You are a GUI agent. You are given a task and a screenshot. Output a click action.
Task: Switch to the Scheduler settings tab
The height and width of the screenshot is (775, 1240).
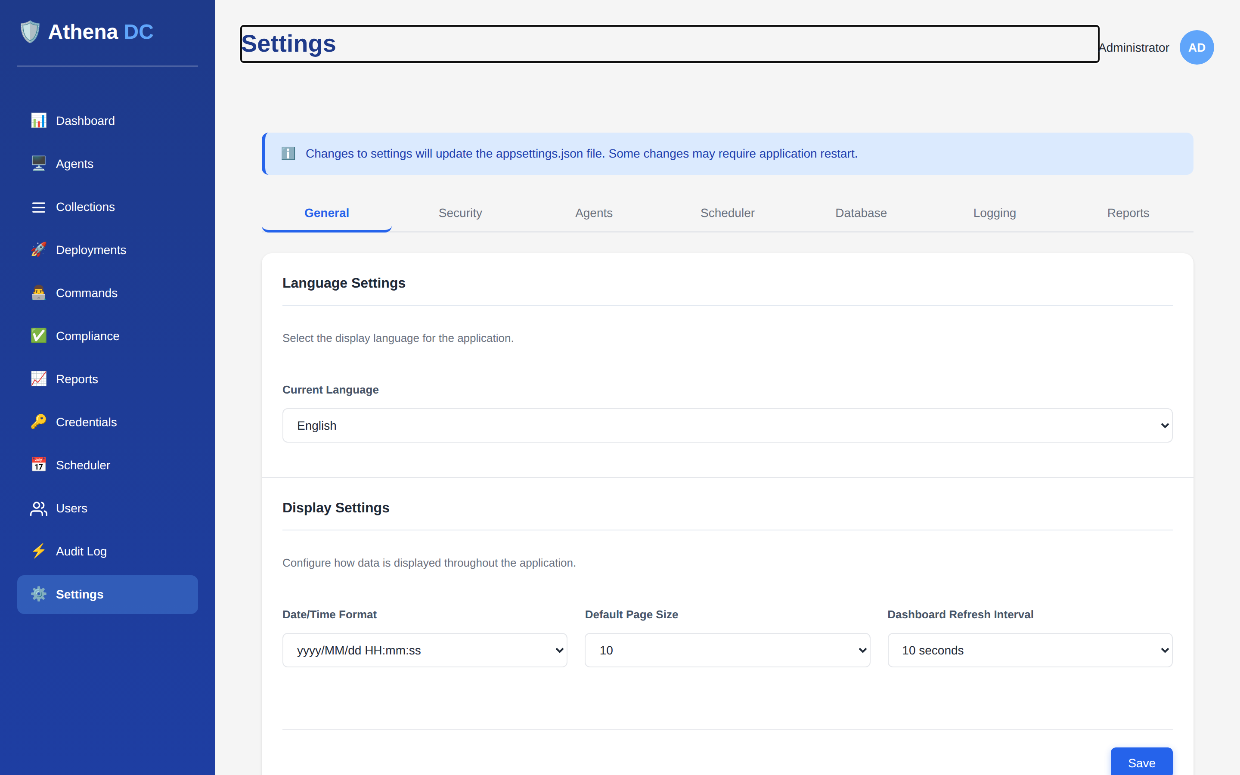(x=727, y=213)
